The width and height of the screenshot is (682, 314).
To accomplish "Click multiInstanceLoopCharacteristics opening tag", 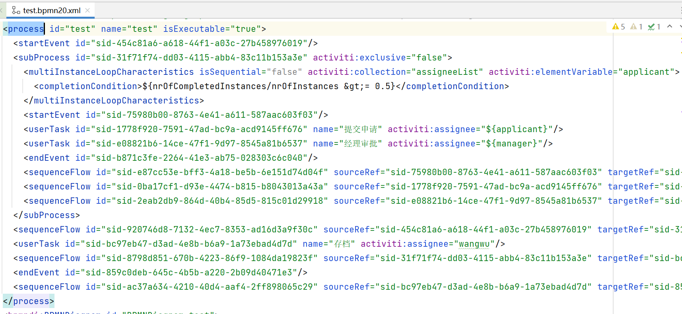I will point(109,72).
